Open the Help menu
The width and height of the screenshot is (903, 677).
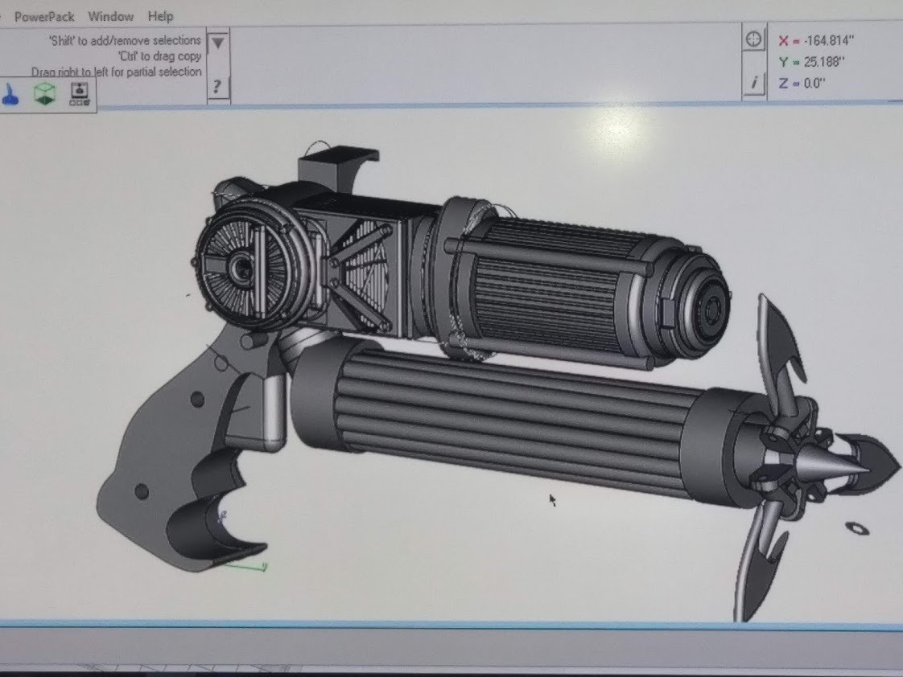coord(159,15)
